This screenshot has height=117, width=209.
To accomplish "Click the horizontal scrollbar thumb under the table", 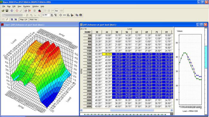I will pyautogui.click(x=132, y=110).
